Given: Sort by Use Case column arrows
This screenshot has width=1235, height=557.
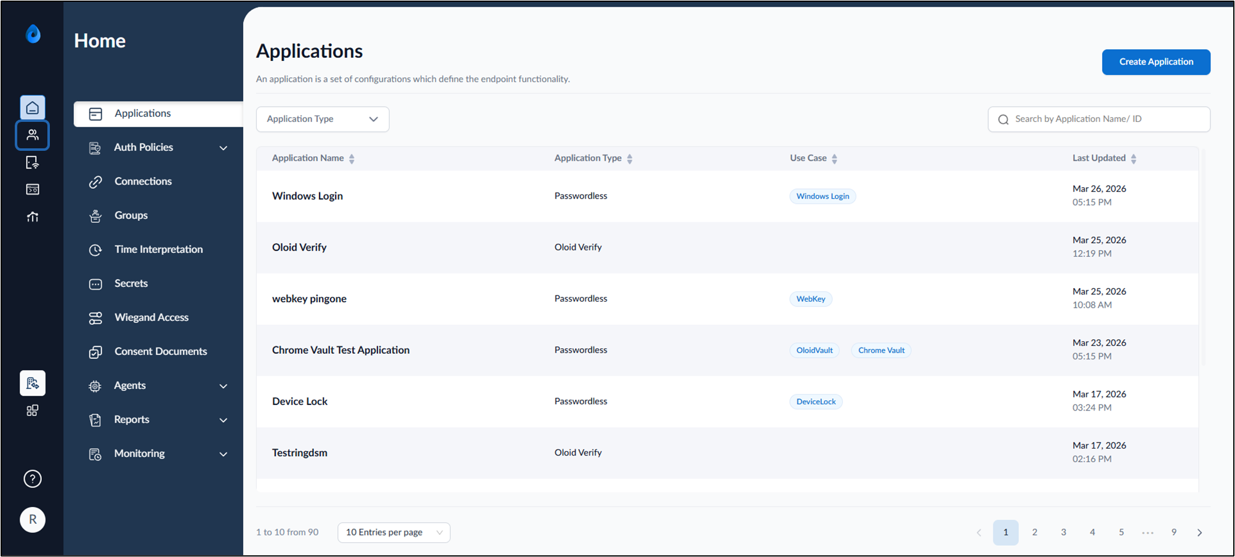Looking at the screenshot, I should click(x=834, y=159).
